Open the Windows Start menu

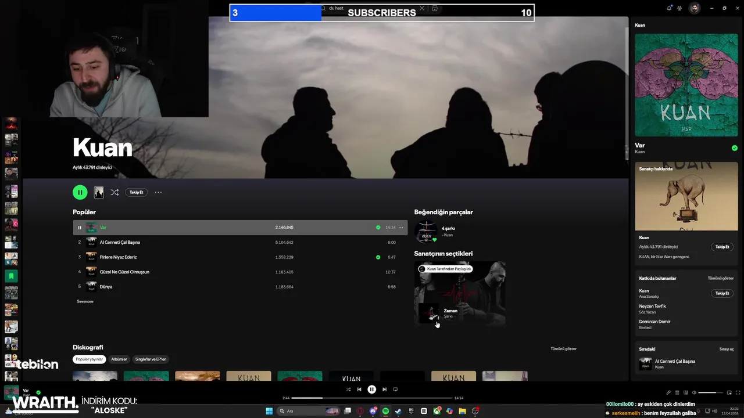(269, 411)
